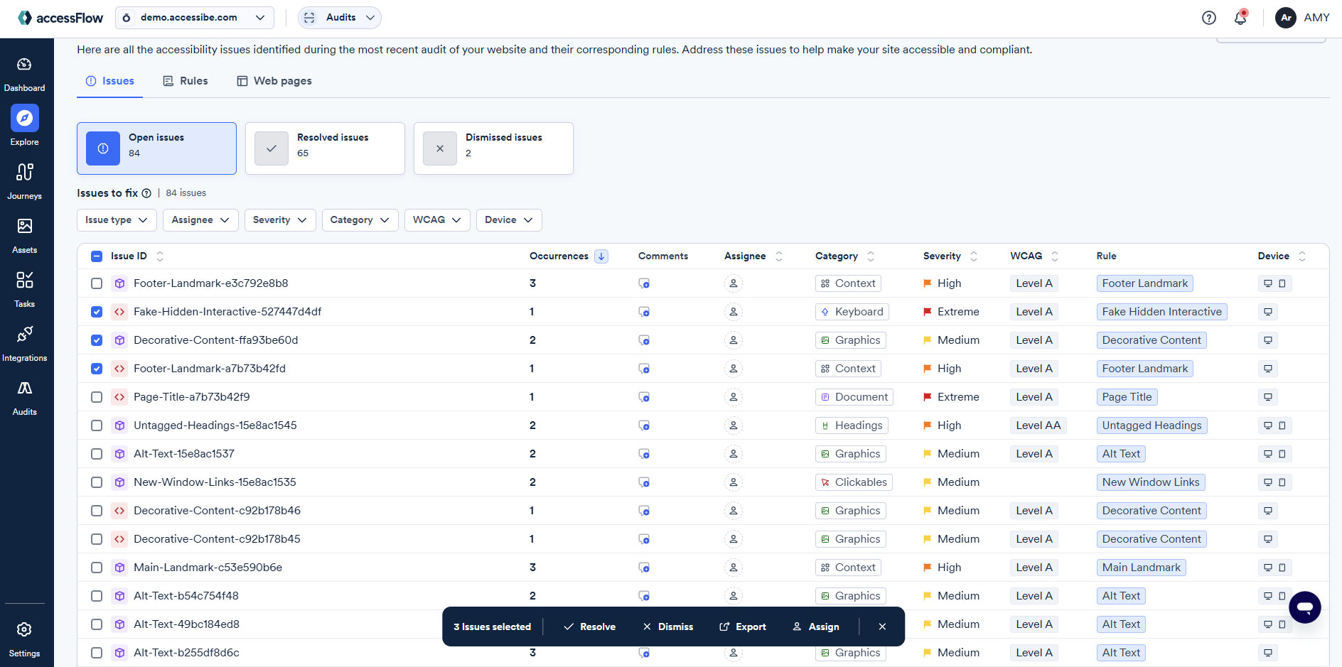This screenshot has height=667, width=1342.
Task: Toggle the select-all Issue ID checkbox
Action: 97,256
